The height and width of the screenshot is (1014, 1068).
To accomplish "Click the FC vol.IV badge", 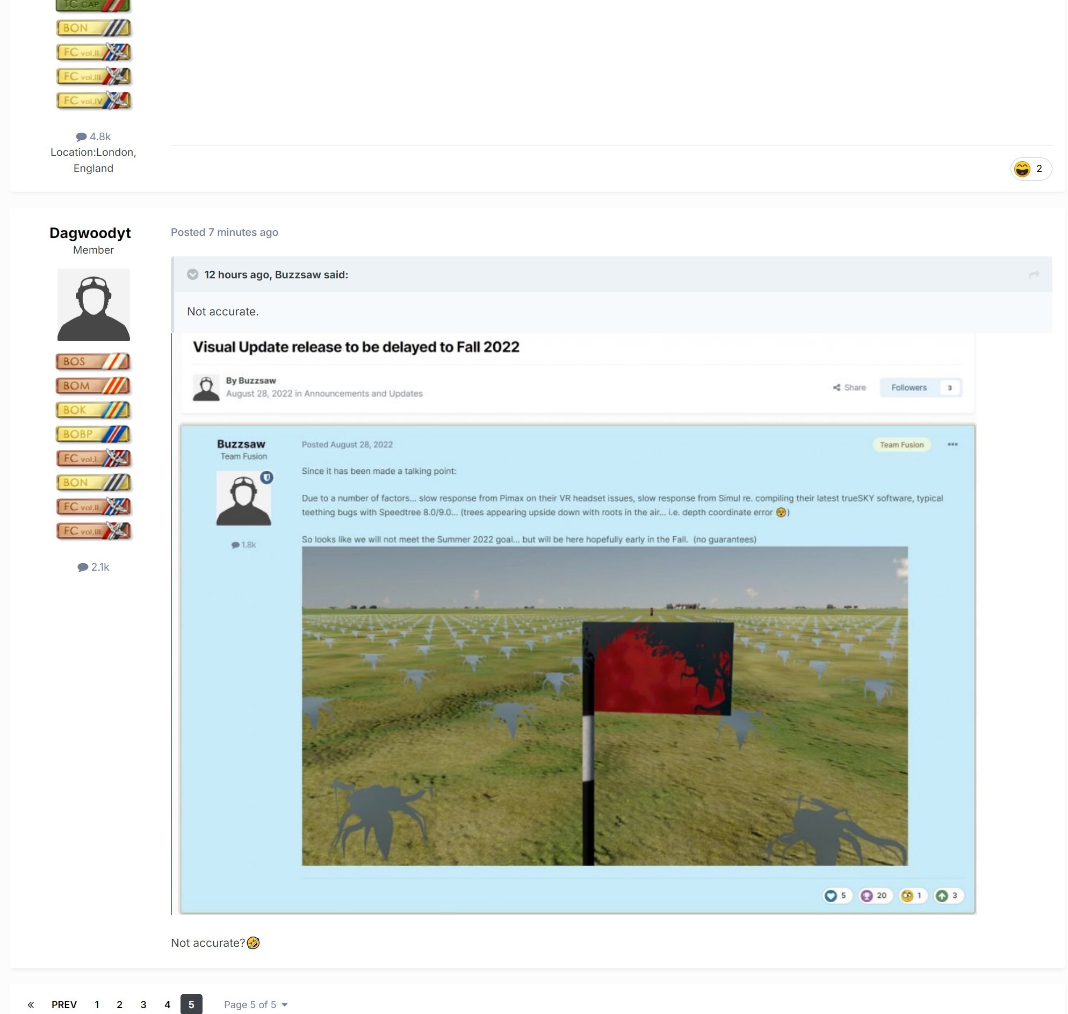I will pos(93,100).
